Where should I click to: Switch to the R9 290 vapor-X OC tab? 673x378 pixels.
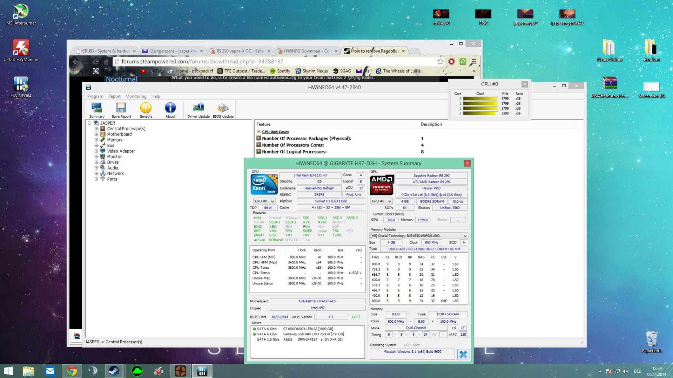[x=240, y=51]
